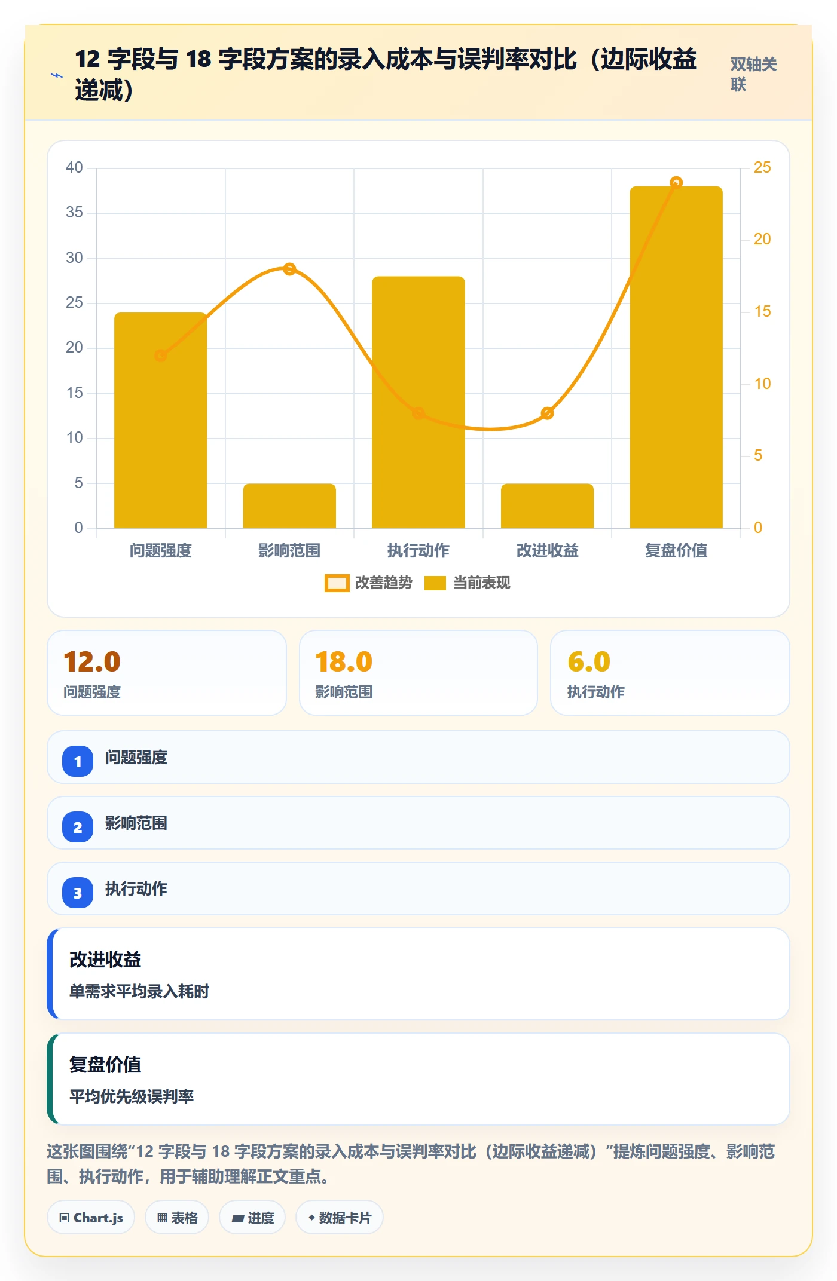Click the 影响范围 bar in chart

click(289, 505)
